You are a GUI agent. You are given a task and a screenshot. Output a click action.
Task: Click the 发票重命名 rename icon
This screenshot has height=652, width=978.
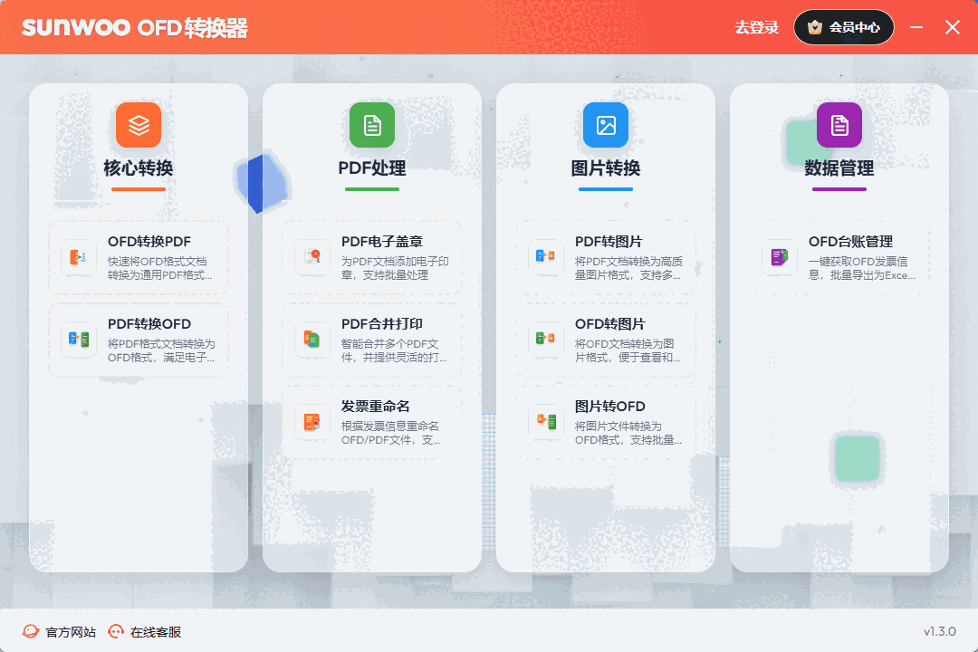click(312, 423)
